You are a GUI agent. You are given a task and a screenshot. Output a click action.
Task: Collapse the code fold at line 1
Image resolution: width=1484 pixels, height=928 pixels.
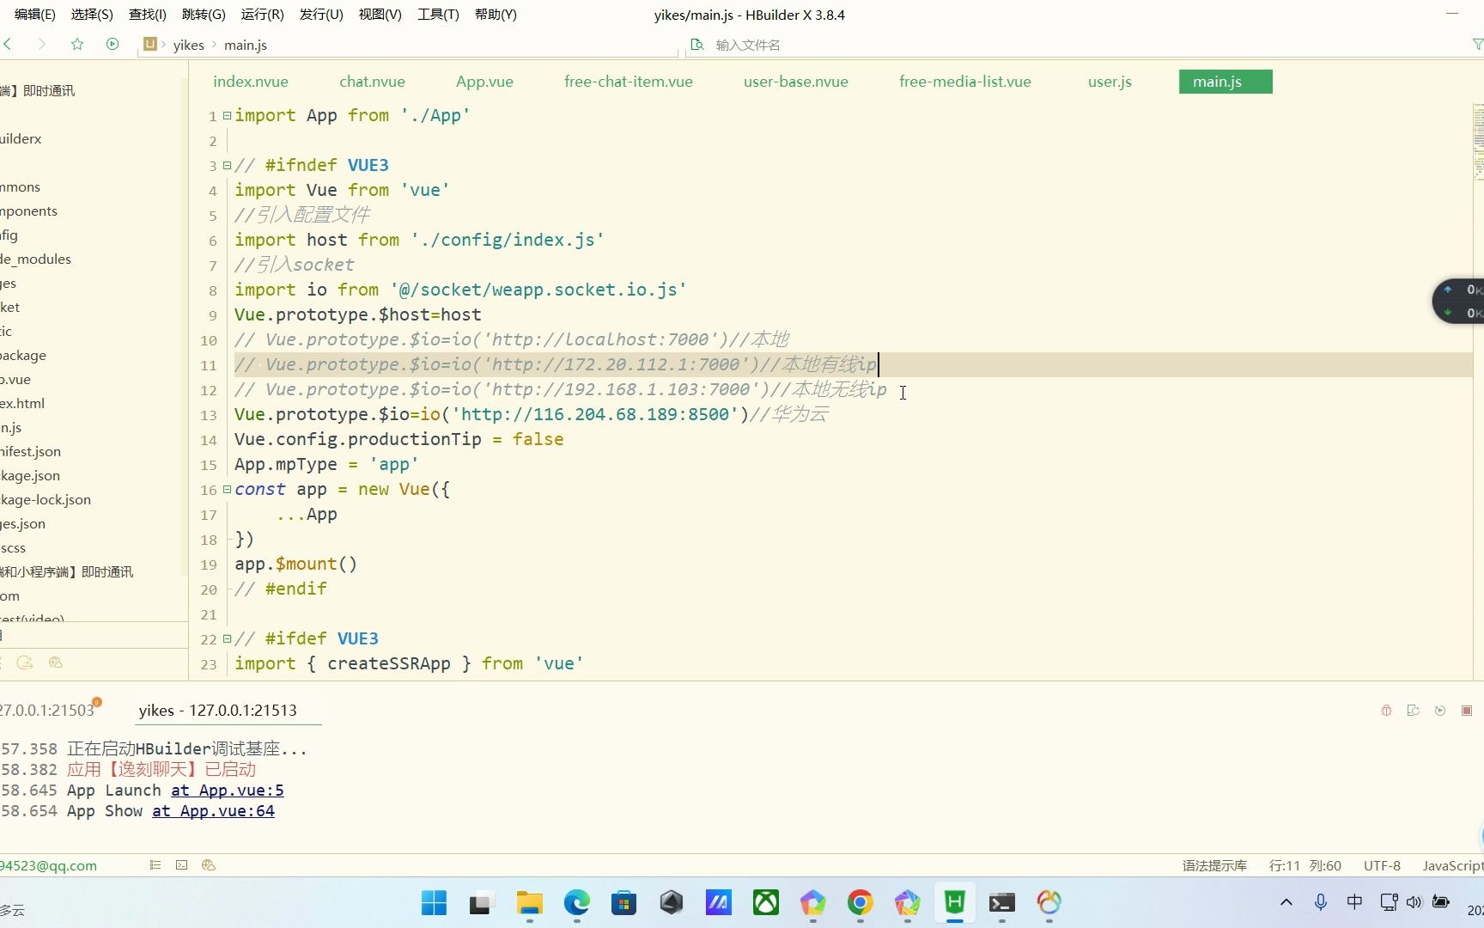[x=227, y=115]
